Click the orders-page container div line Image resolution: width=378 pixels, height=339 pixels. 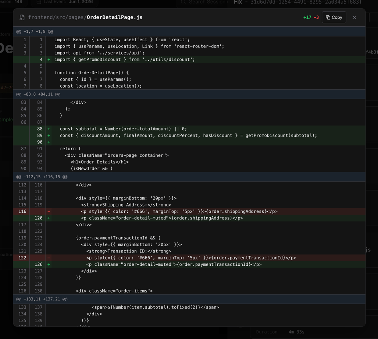coord(189,155)
